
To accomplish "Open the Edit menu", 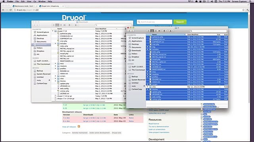I will pyautogui.click(x=23, y=1).
